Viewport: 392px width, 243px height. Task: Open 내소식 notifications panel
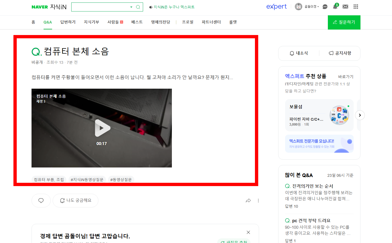[x=299, y=53]
